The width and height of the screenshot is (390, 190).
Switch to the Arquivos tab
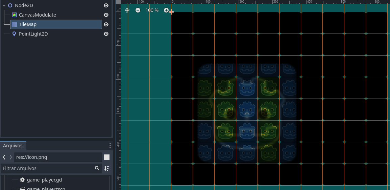click(x=13, y=146)
